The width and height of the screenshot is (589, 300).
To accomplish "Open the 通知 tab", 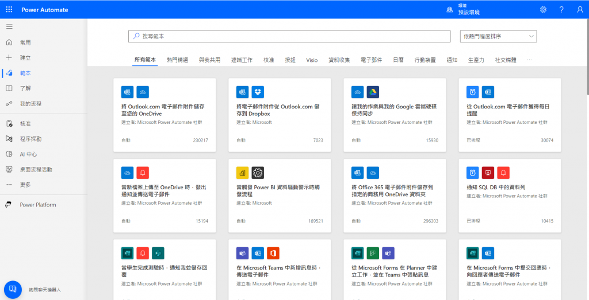I will click(452, 60).
